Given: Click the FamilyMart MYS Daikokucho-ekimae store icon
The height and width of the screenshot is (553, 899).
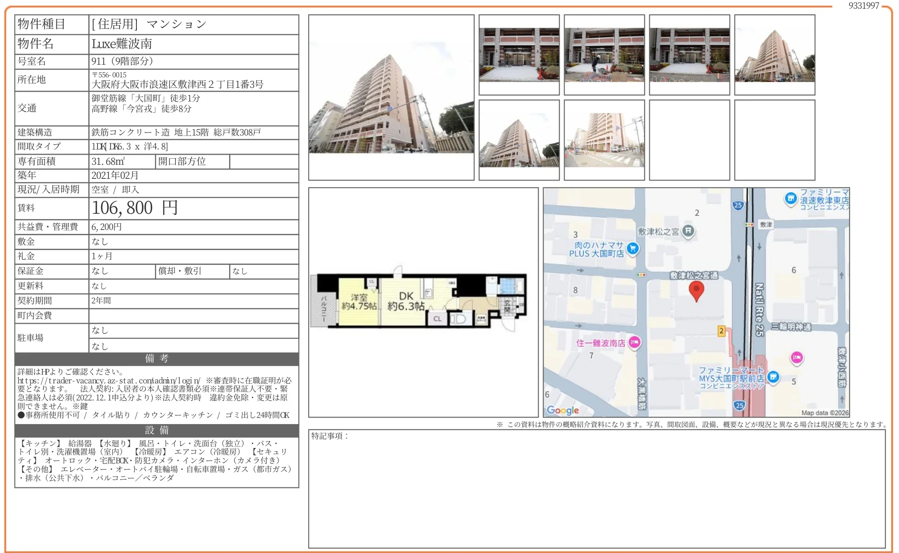Looking at the screenshot, I should (773, 377).
